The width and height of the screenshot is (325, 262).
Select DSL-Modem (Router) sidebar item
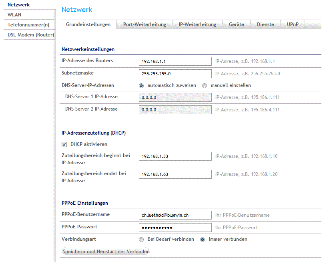pos(30,35)
